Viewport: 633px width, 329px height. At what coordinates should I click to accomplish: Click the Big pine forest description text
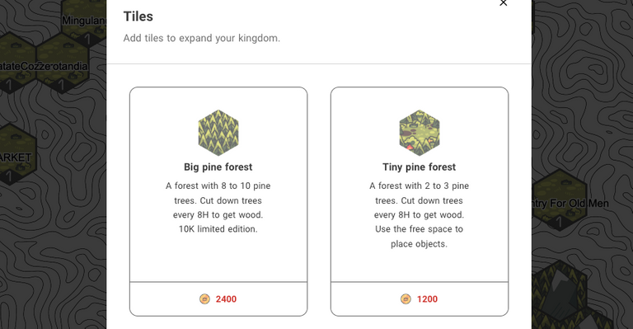point(218,208)
